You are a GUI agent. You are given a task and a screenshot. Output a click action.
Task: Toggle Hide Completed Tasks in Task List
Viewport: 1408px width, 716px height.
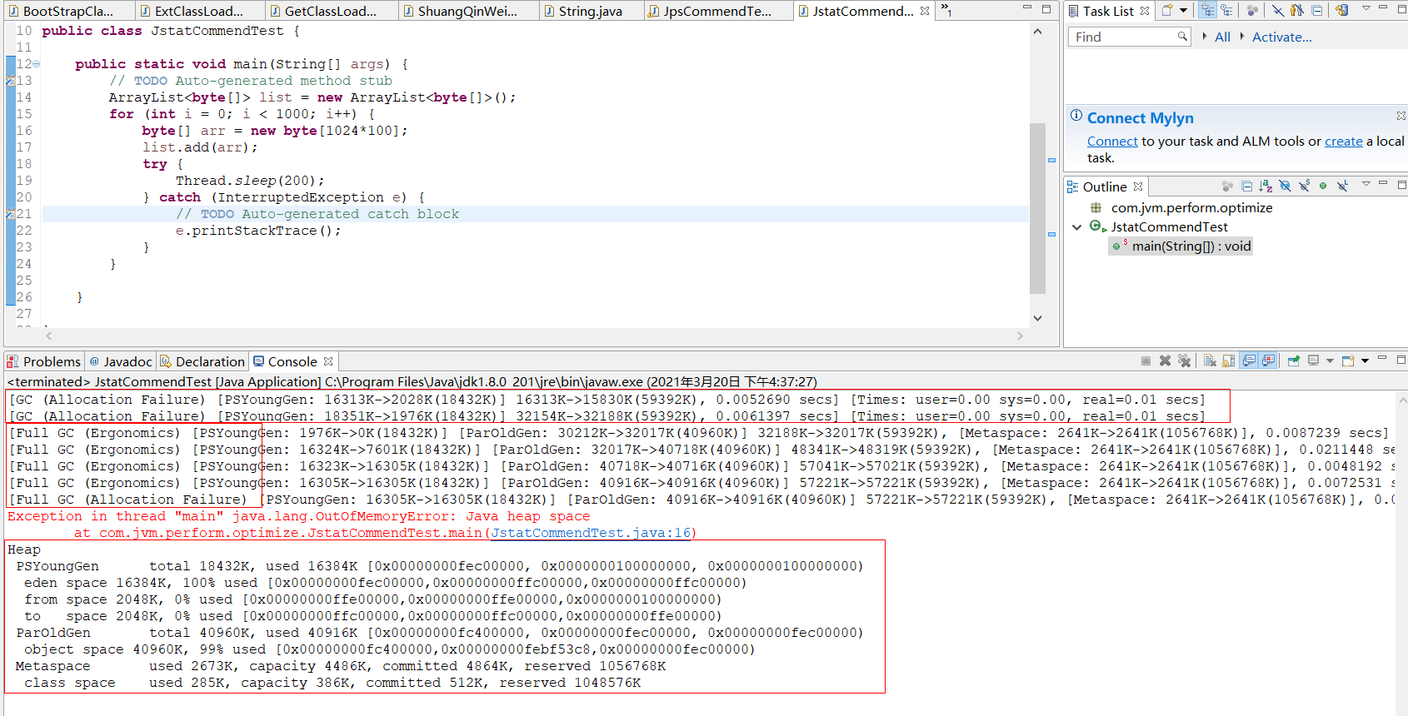pos(1278,11)
